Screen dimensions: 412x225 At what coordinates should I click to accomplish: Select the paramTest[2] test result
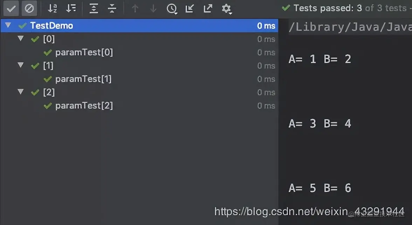(x=84, y=105)
